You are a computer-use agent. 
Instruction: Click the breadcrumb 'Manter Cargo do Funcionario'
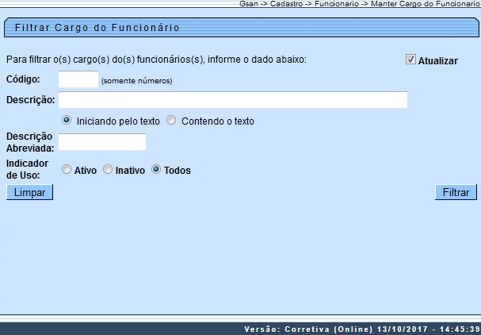(x=426, y=4)
